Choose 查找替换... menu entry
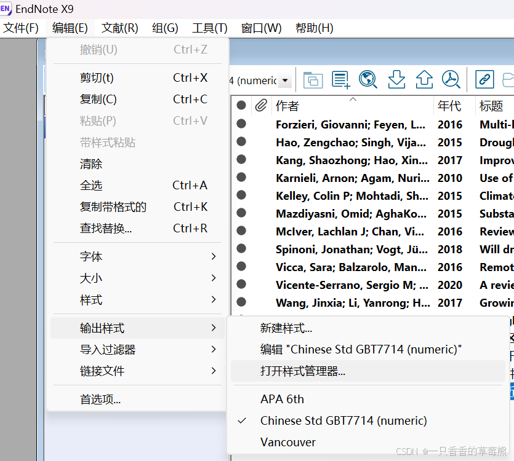The image size is (514, 461). point(138,228)
